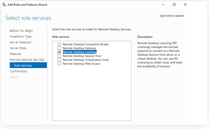Enable the Remote Desktop Gateway checkbox
This screenshot has height=129, width=209.
pos(59,48)
